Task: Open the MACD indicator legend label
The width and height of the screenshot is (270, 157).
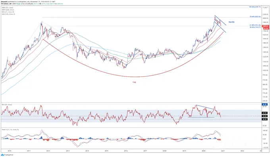Action: 10,130
